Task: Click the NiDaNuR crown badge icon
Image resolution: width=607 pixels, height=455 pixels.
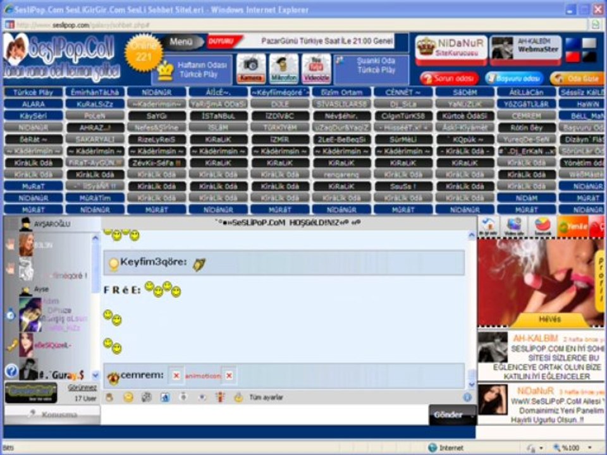Action: 426,46
